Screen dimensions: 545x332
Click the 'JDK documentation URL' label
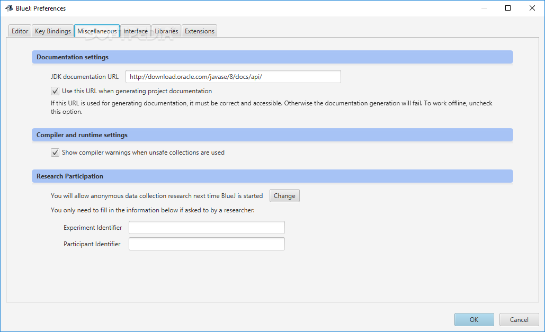pos(84,76)
